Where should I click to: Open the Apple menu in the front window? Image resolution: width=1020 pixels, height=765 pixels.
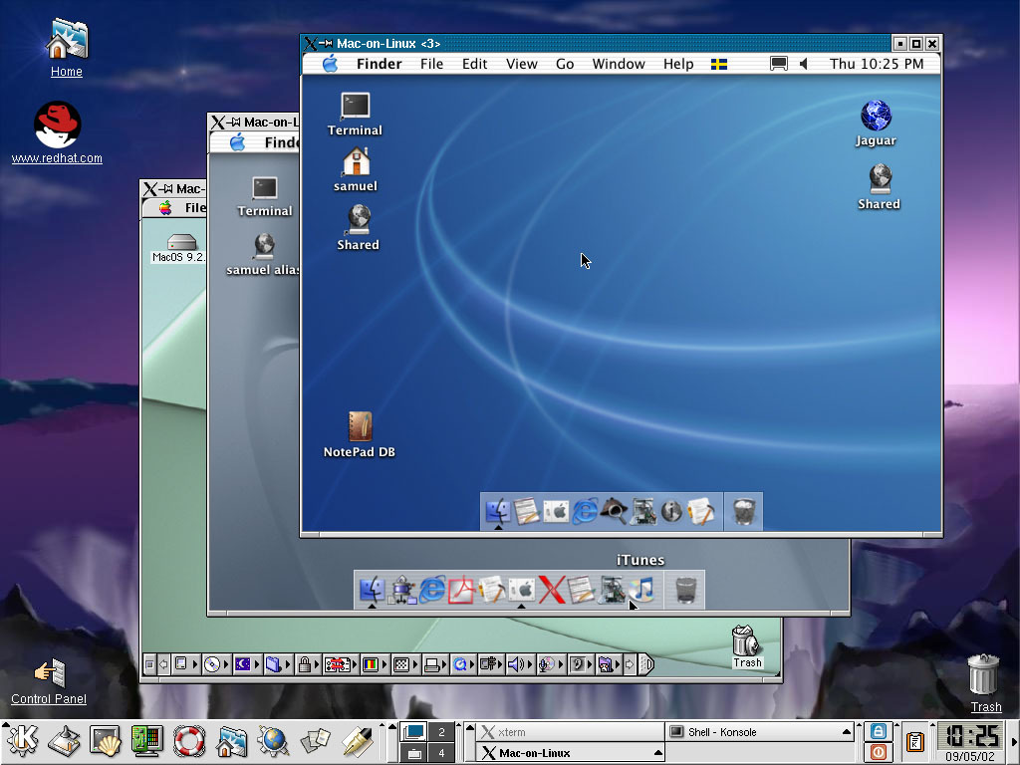[331, 64]
